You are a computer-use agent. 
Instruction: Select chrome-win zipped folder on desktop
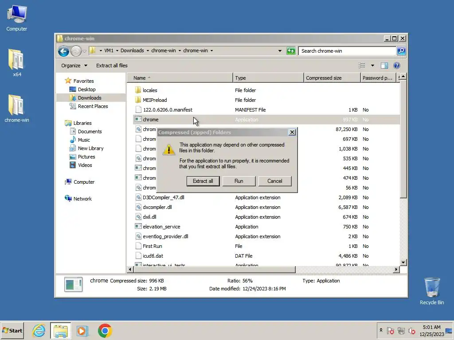click(16, 108)
